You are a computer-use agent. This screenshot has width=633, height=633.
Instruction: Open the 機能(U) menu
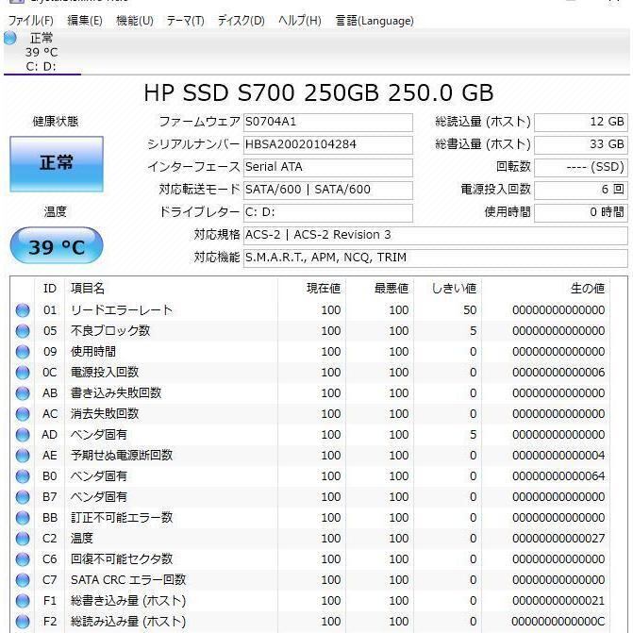point(135,20)
